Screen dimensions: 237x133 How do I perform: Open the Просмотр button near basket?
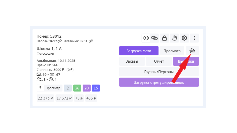172,51
